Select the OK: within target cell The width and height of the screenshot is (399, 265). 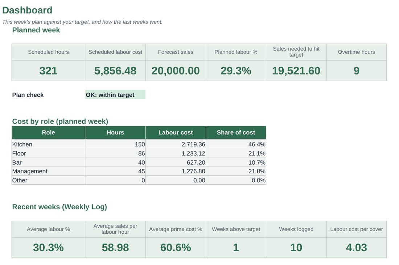pos(115,95)
